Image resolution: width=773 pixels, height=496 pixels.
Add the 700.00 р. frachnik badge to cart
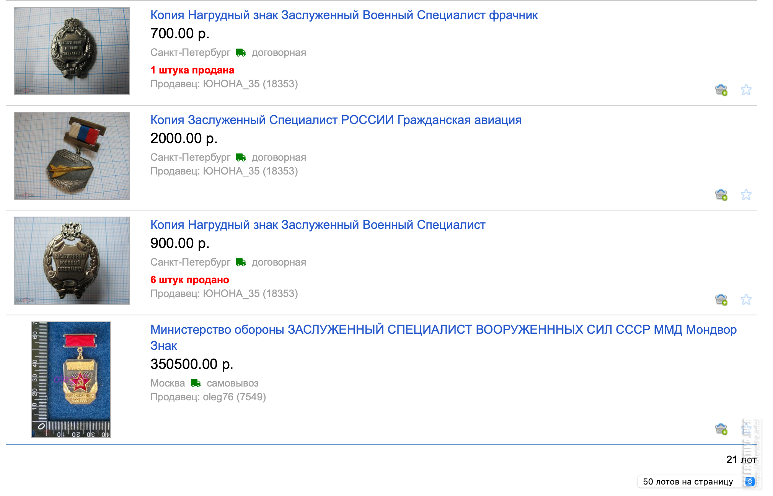721,90
